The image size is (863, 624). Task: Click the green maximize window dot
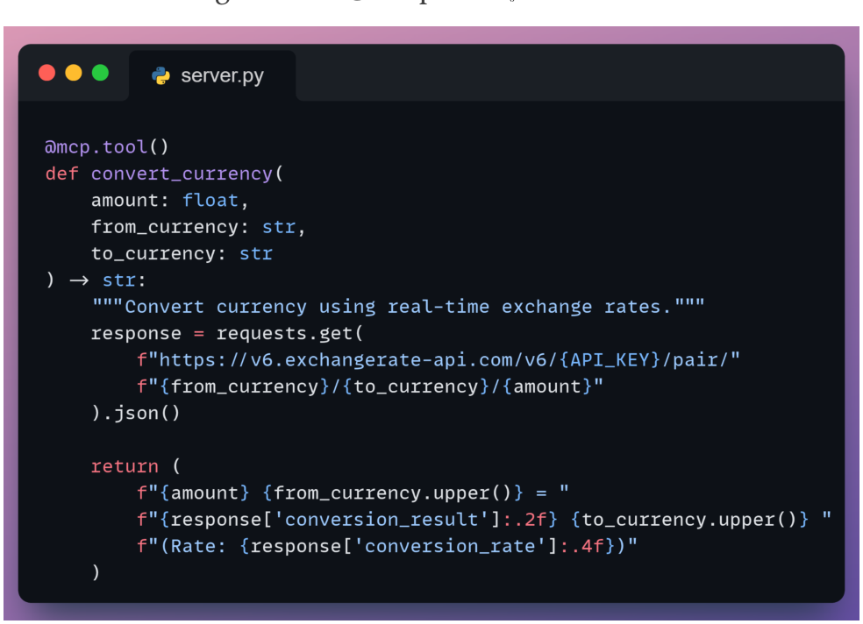click(x=100, y=73)
